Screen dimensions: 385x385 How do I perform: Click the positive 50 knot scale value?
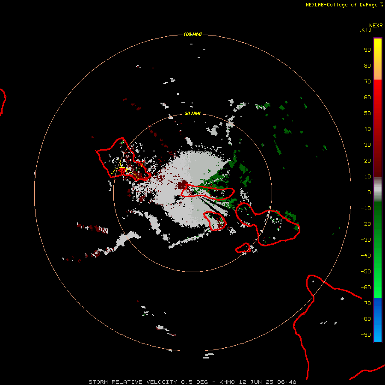[367, 113]
